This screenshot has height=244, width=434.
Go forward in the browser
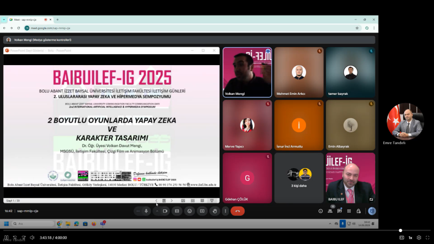(11, 28)
